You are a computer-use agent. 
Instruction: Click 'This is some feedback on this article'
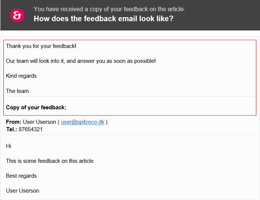(x=50, y=161)
